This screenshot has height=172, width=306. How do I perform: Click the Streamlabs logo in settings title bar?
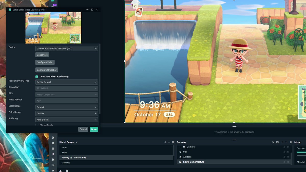point(10,10)
